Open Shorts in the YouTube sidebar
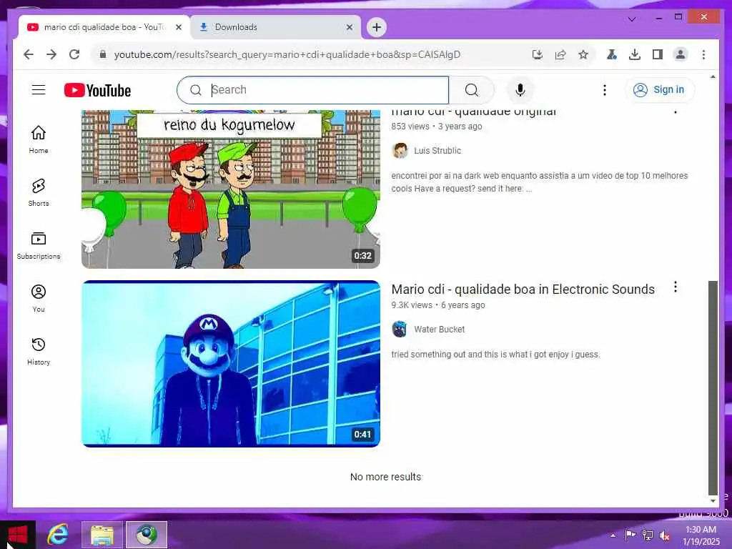The width and height of the screenshot is (732, 549). pos(39,192)
